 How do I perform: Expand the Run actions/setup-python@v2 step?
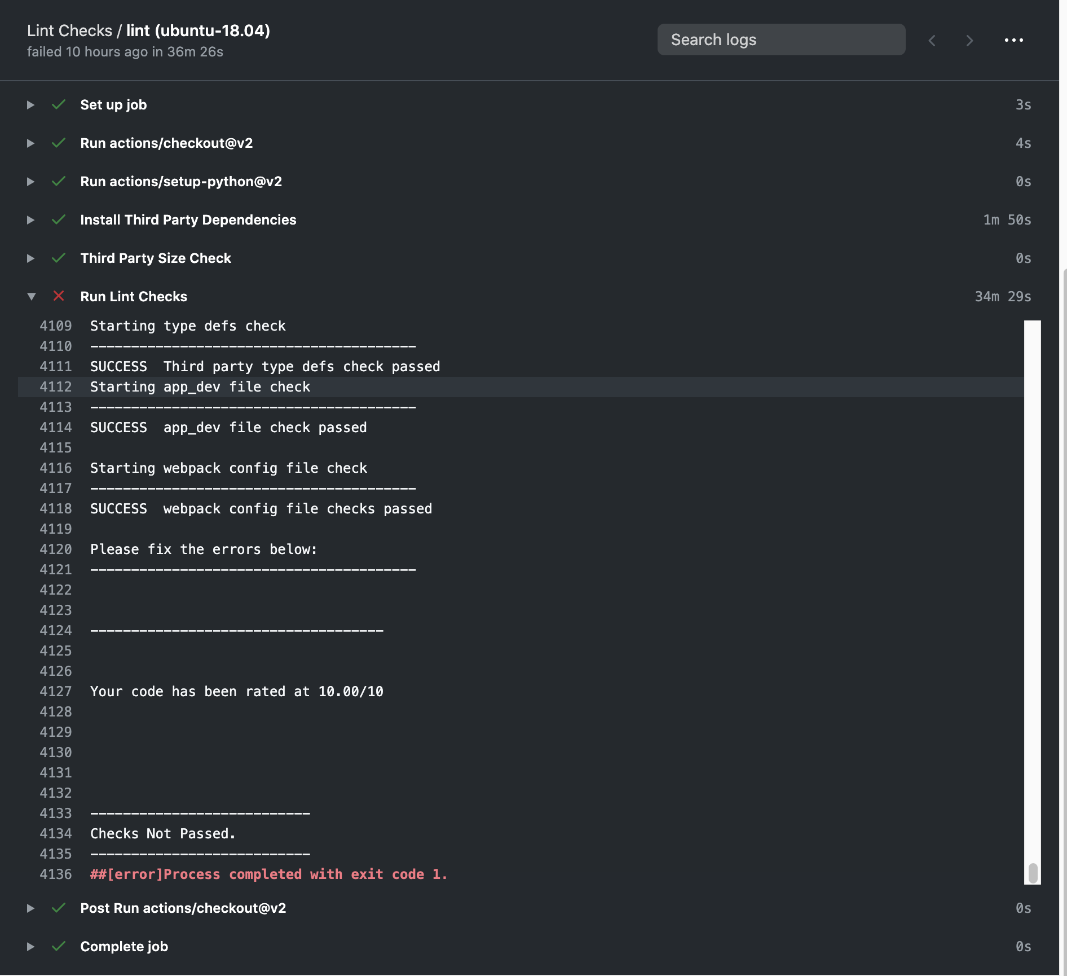[x=30, y=182]
